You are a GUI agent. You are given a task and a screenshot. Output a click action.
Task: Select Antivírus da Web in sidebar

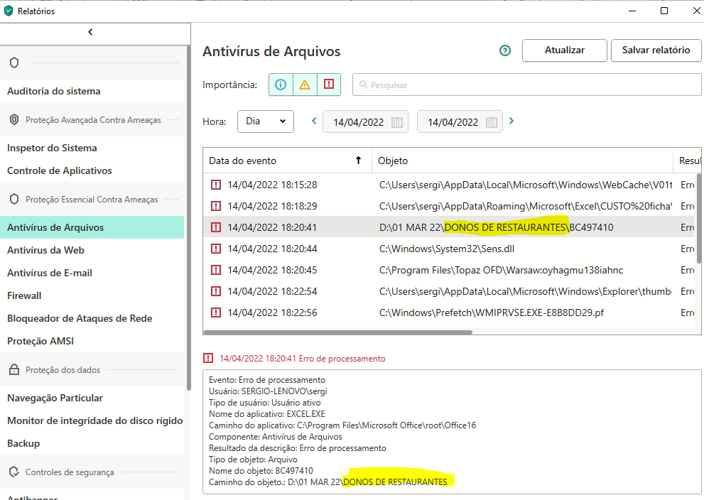click(x=45, y=250)
